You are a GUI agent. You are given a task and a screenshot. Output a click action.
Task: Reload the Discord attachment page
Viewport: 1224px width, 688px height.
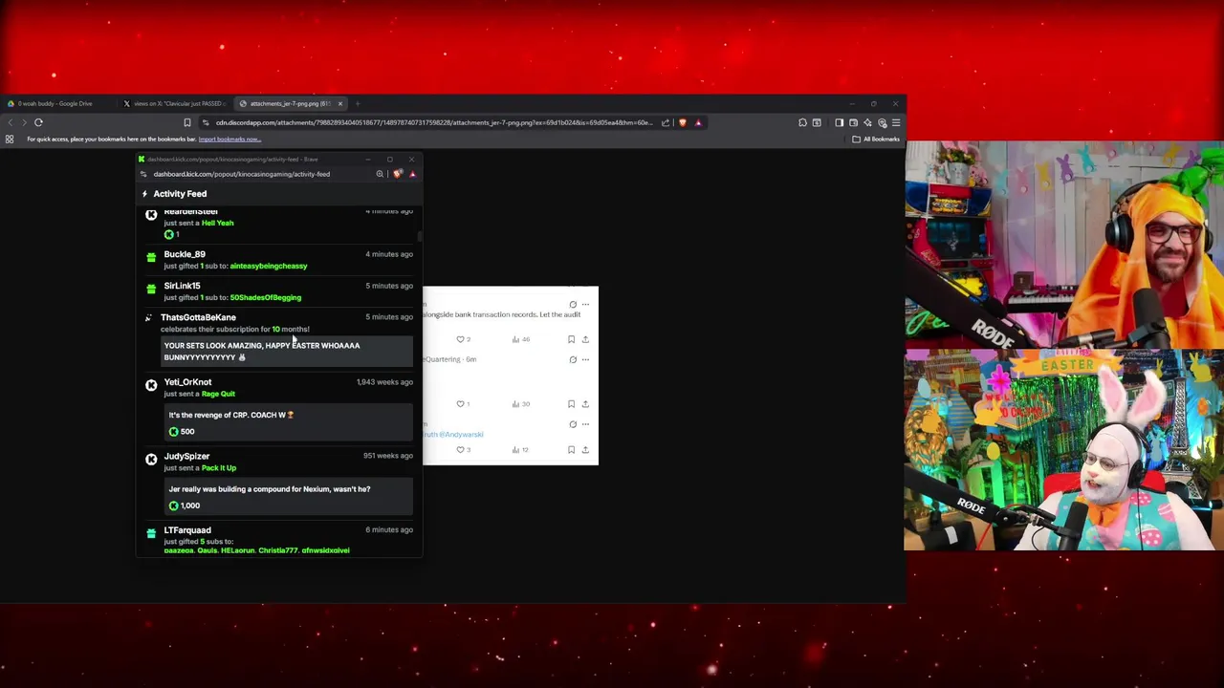click(38, 122)
